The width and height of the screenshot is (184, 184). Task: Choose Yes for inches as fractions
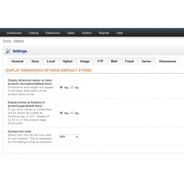click(61, 113)
